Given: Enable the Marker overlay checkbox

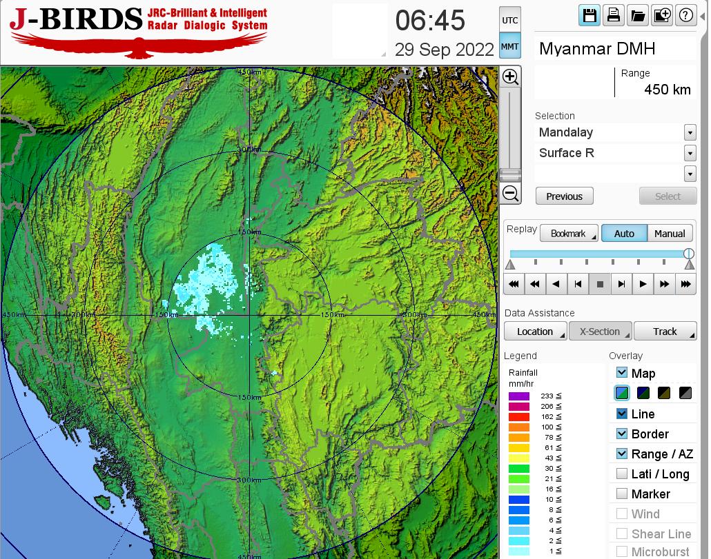Looking at the screenshot, I should tap(622, 494).
